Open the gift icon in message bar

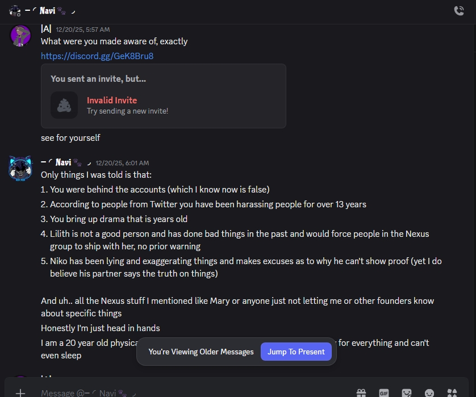point(361,392)
